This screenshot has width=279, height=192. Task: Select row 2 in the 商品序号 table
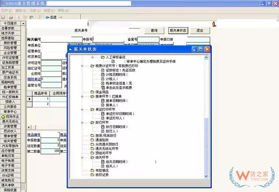(x=47, y=104)
